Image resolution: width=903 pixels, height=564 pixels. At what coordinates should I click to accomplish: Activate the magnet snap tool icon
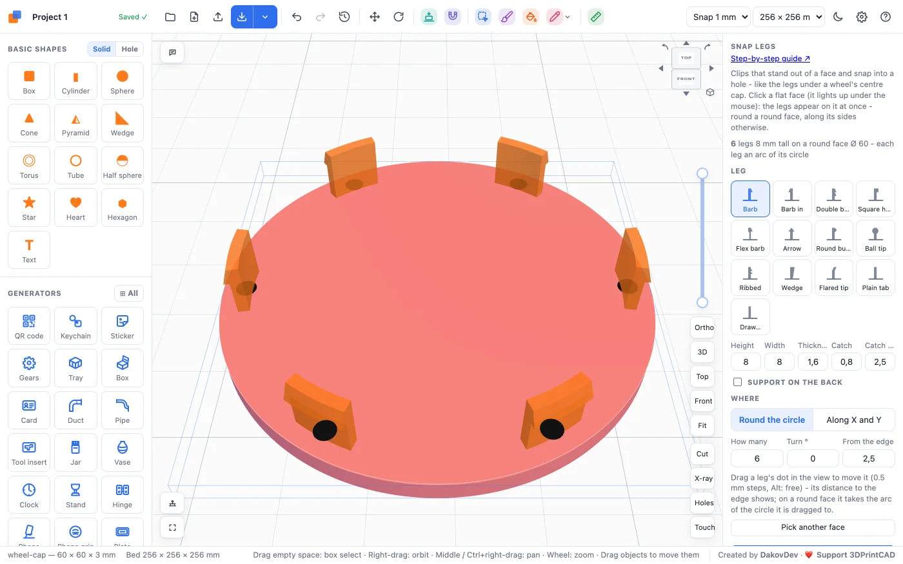click(x=453, y=17)
